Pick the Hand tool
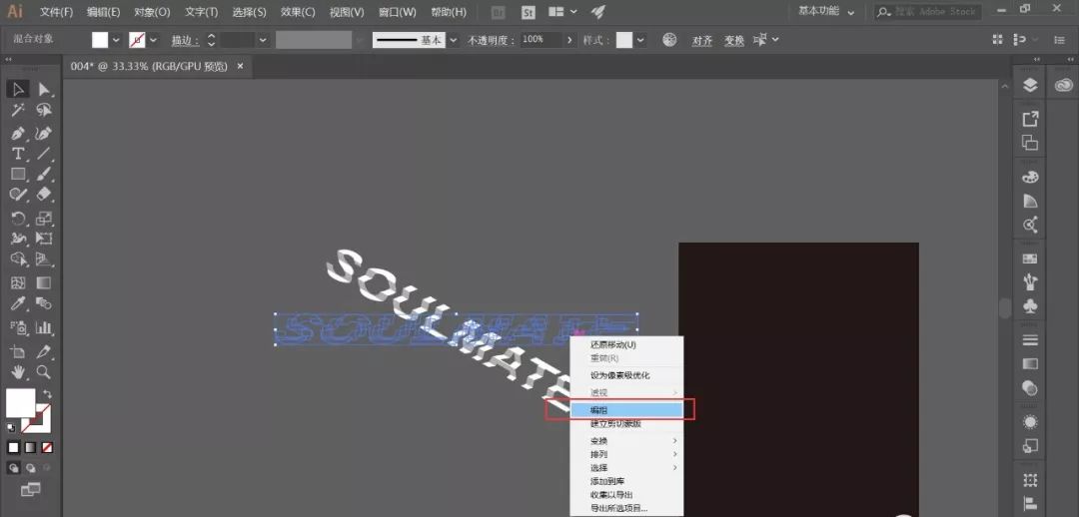1079x517 pixels. click(x=18, y=371)
